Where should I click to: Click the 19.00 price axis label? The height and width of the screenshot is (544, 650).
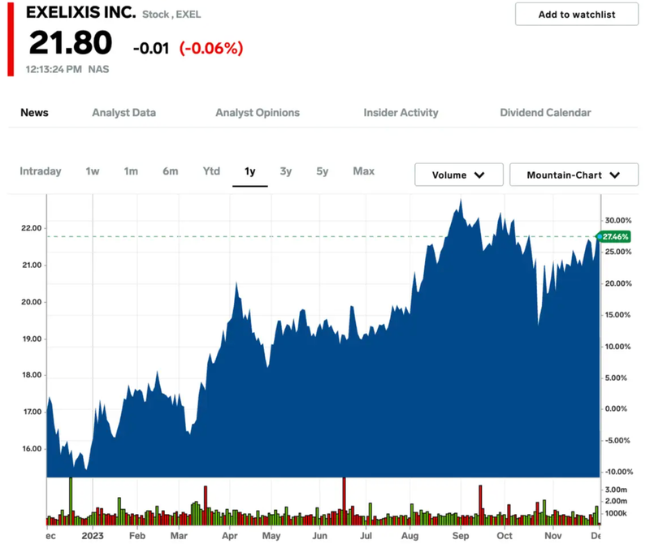point(32,339)
